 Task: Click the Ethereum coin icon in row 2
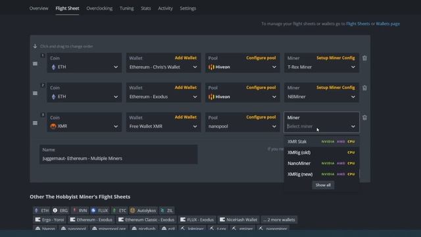53,97
